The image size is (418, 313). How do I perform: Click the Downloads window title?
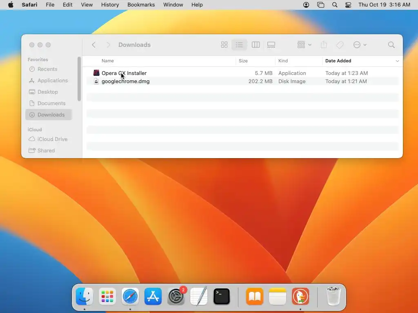(134, 45)
